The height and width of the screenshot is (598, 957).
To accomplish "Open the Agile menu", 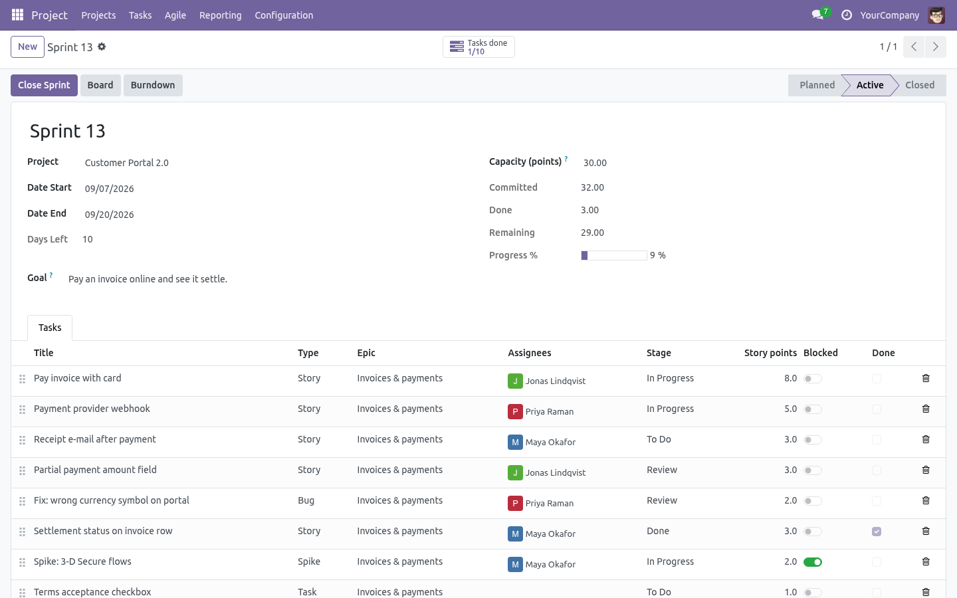I will (x=175, y=15).
